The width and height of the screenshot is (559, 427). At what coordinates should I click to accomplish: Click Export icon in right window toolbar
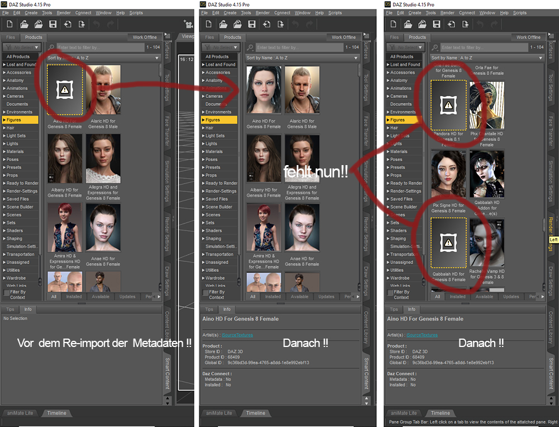[x=465, y=24]
